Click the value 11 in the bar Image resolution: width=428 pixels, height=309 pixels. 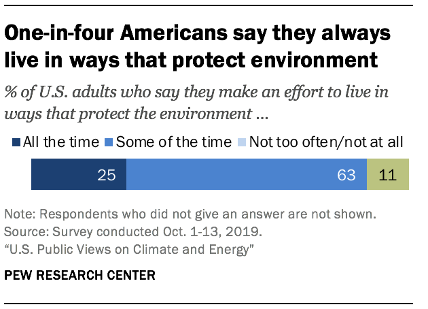(388, 176)
